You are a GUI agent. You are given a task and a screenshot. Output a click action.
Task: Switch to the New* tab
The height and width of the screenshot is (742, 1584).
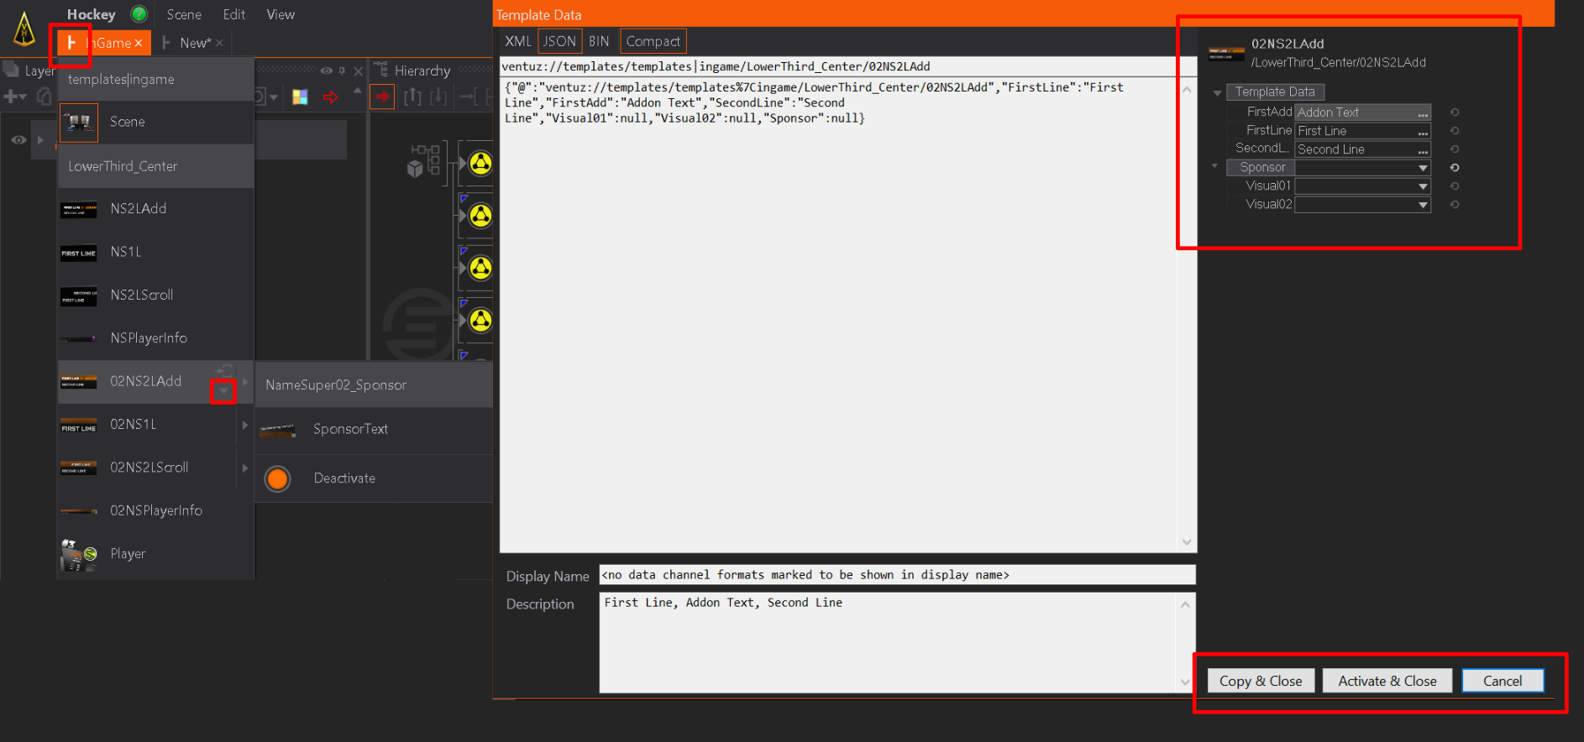(x=194, y=43)
